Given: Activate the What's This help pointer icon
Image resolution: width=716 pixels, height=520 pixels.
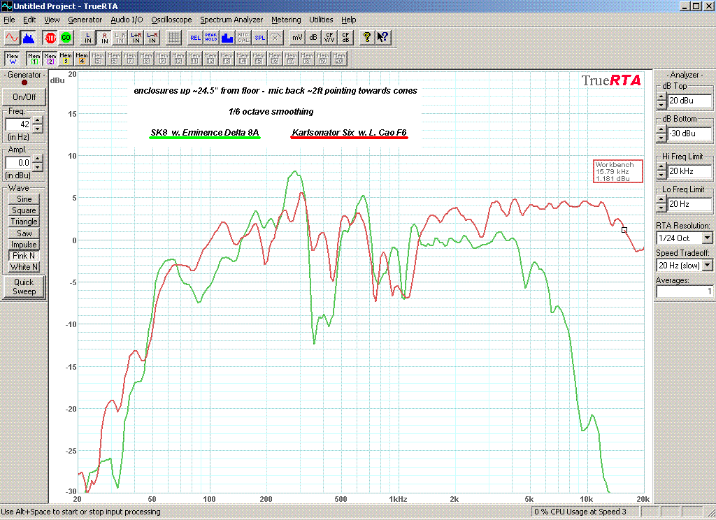Looking at the screenshot, I should point(382,38).
